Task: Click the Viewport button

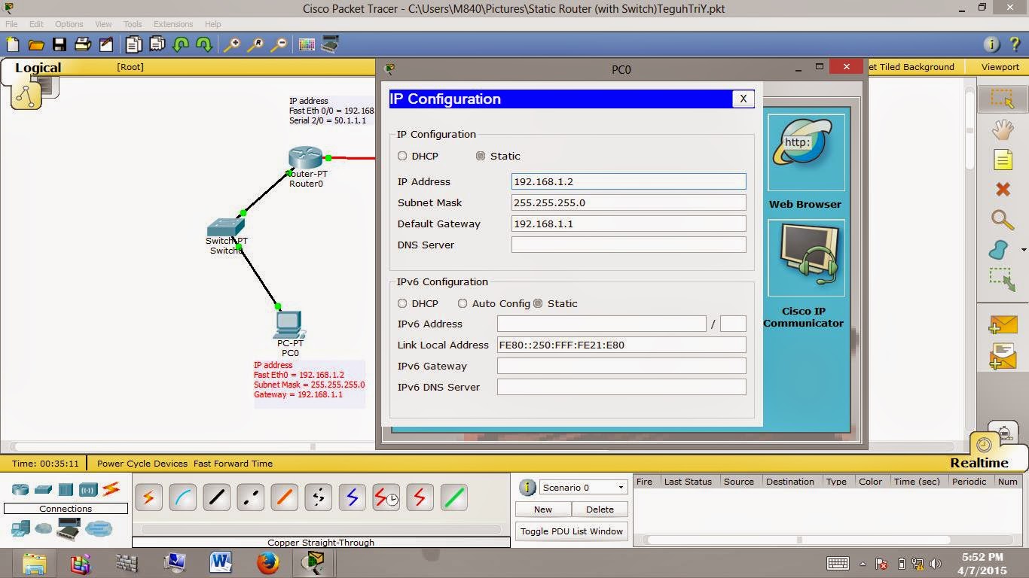Action: click(1000, 67)
